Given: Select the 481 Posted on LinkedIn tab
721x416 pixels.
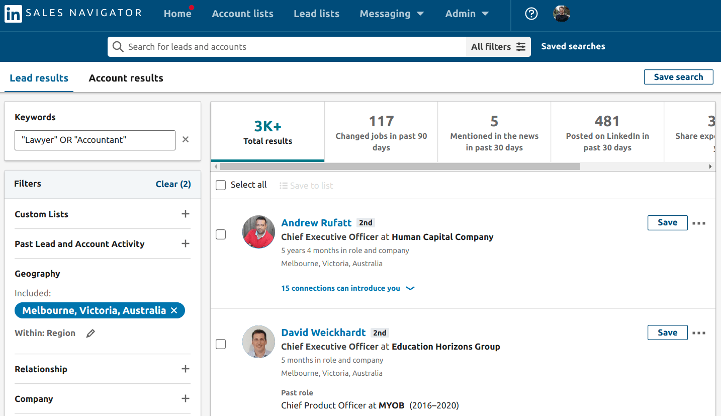Looking at the screenshot, I should pos(607,132).
